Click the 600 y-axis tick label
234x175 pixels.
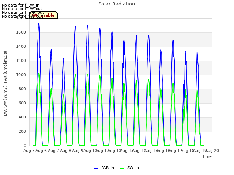[22, 103]
